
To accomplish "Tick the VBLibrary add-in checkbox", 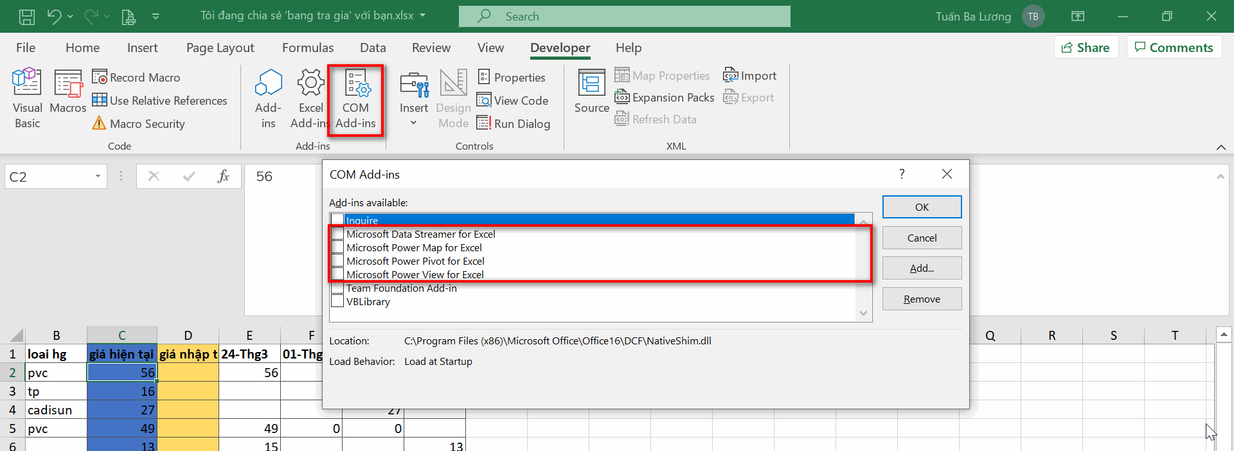I will click(337, 301).
